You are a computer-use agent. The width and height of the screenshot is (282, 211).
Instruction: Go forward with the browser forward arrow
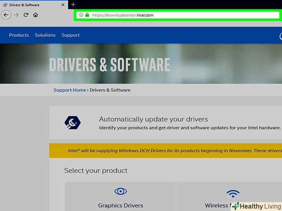pyautogui.click(x=16, y=15)
